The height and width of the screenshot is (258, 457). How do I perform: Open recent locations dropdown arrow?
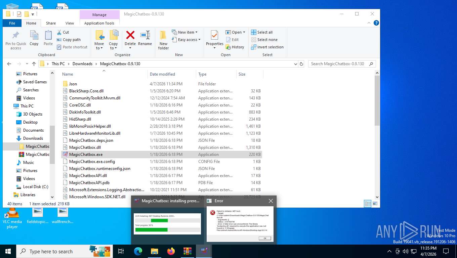pyautogui.click(x=27, y=64)
